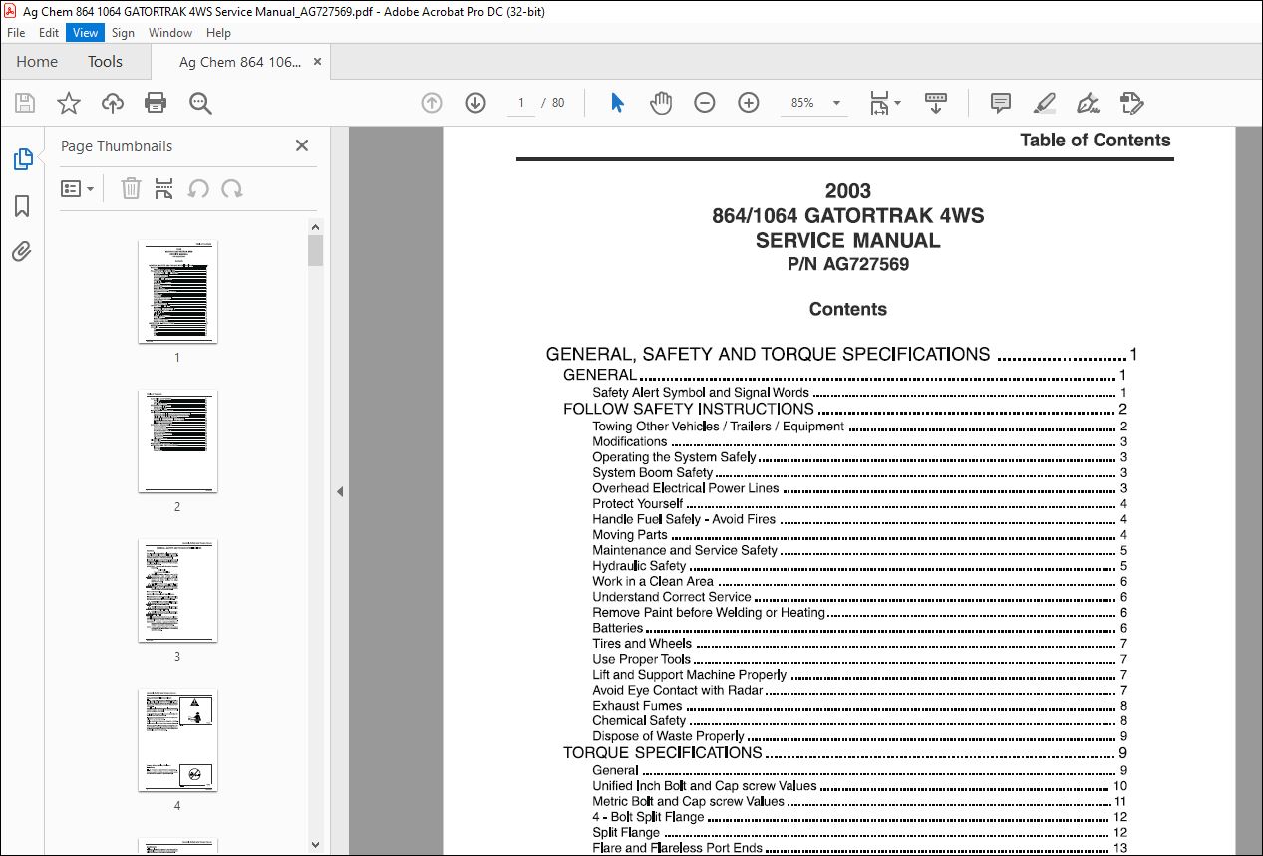The image size is (1263, 856).
Task: Activate the Hand pan tool
Action: [x=661, y=103]
